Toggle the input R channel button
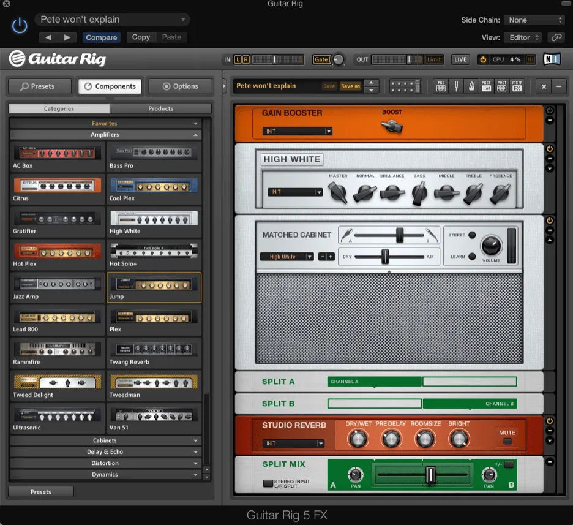The image size is (573, 525). pos(246,59)
